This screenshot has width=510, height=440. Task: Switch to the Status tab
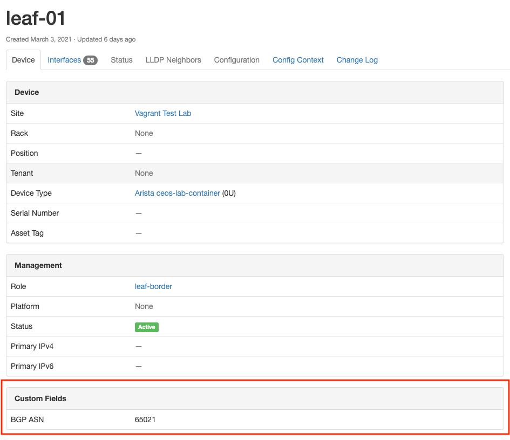pos(121,60)
